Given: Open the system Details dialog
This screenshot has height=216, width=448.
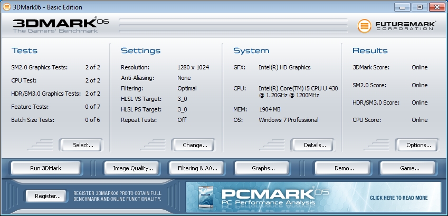Looking at the screenshot, I should point(312,145).
